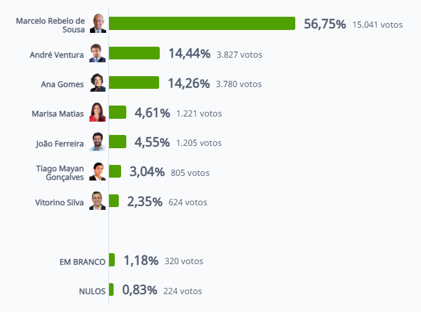This screenshot has width=421, height=312.
Task: Select Ana Gomes's green result bar
Action: tap(134, 82)
